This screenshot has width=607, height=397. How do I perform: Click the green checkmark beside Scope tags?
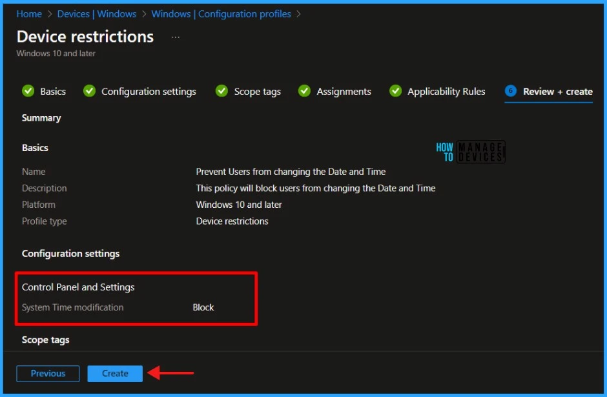(x=222, y=91)
